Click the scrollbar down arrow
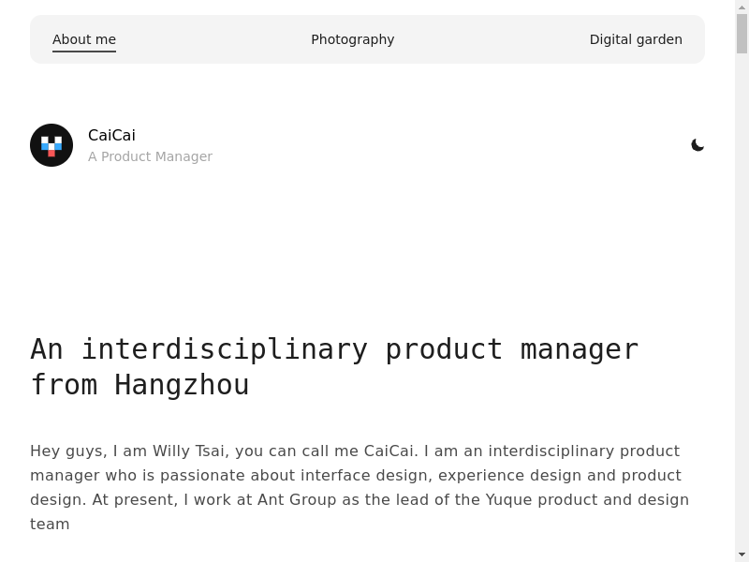 (x=742, y=555)
